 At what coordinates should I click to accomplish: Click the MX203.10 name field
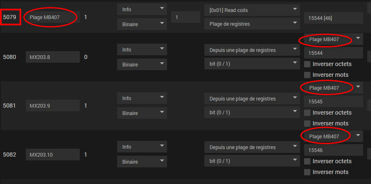(x=52, y=155)
